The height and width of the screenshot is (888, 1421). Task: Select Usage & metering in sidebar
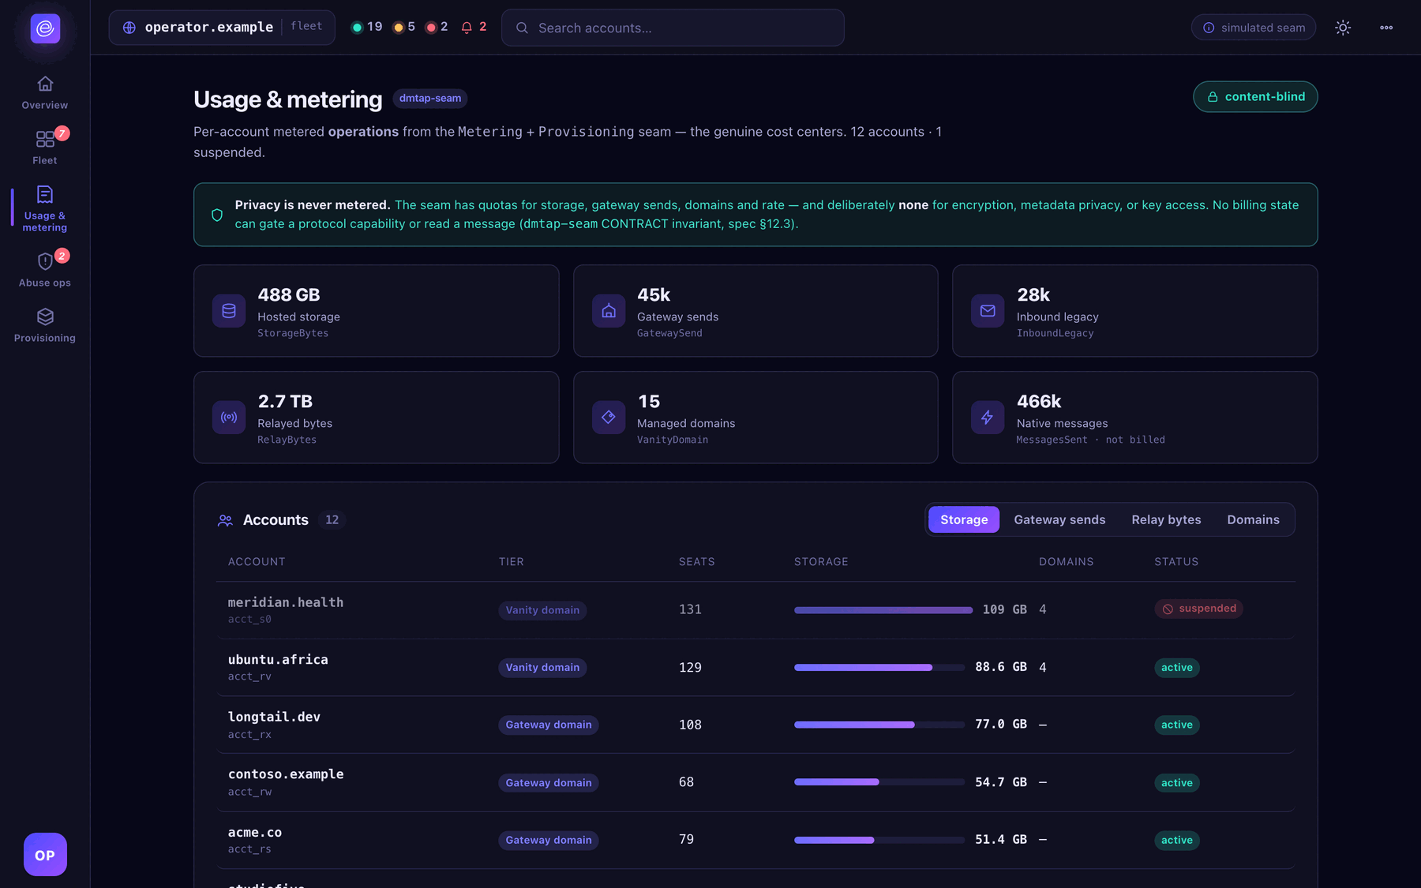pos(45,208)
